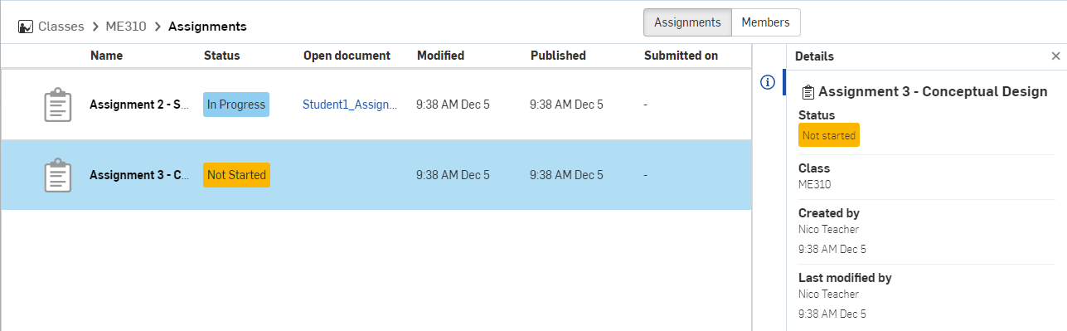Click Assignment 3 clipboard icon
Image resolution: width=1067 pixels, height=331 pixels.
click(x=57, y=175)
